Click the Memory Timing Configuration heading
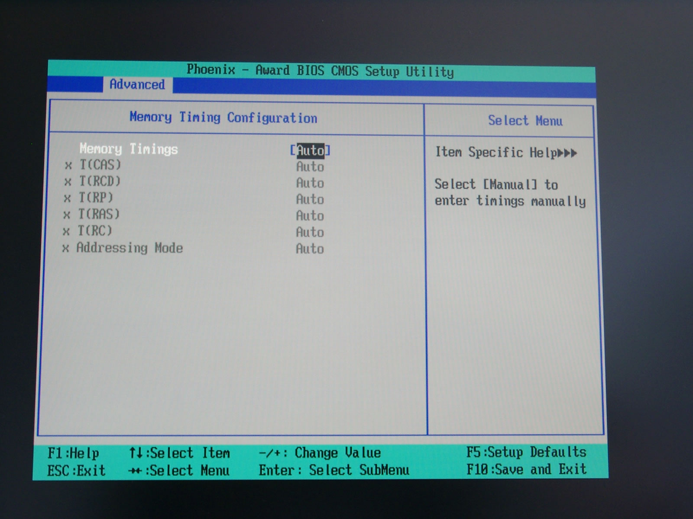 [223, 118]
